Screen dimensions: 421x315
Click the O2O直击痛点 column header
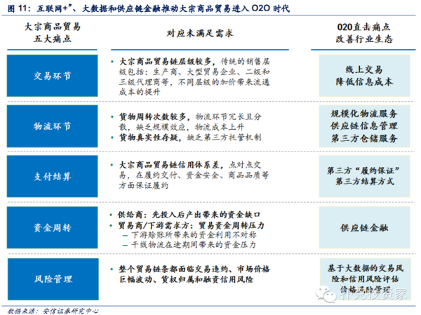coord(359,32)
